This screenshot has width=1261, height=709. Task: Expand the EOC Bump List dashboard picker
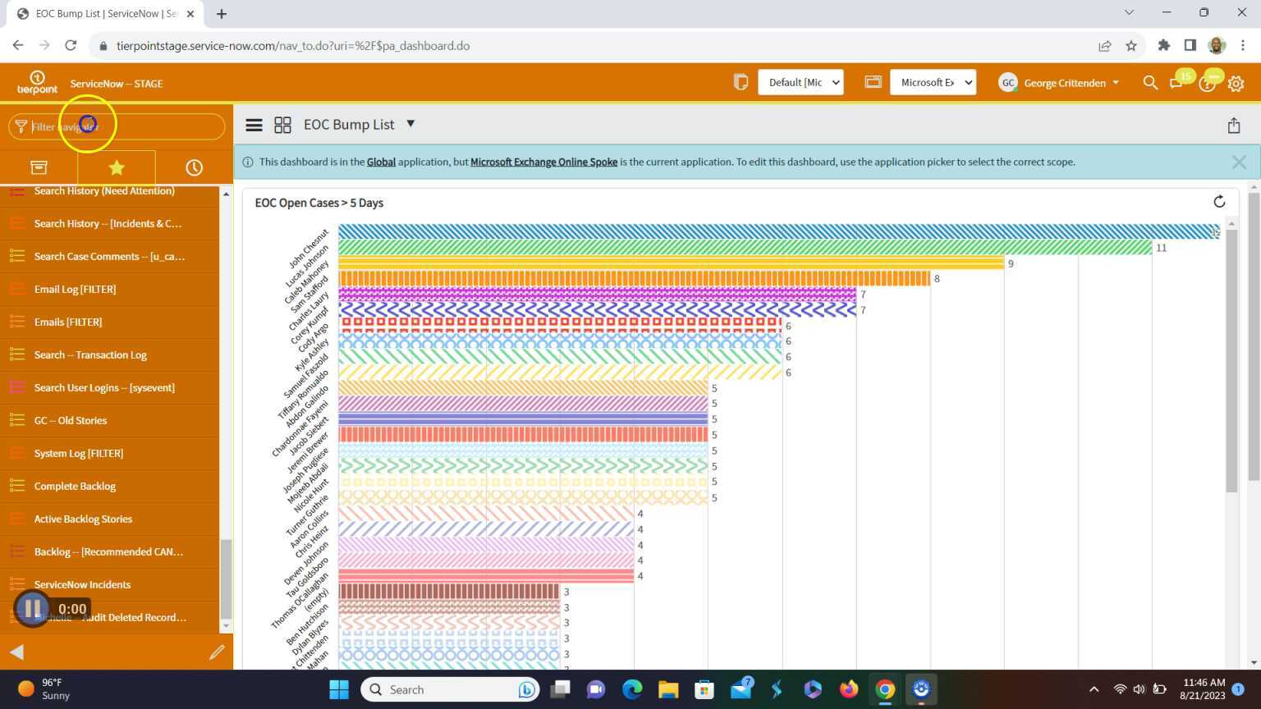pyautogui.click(x=410, y=124)
